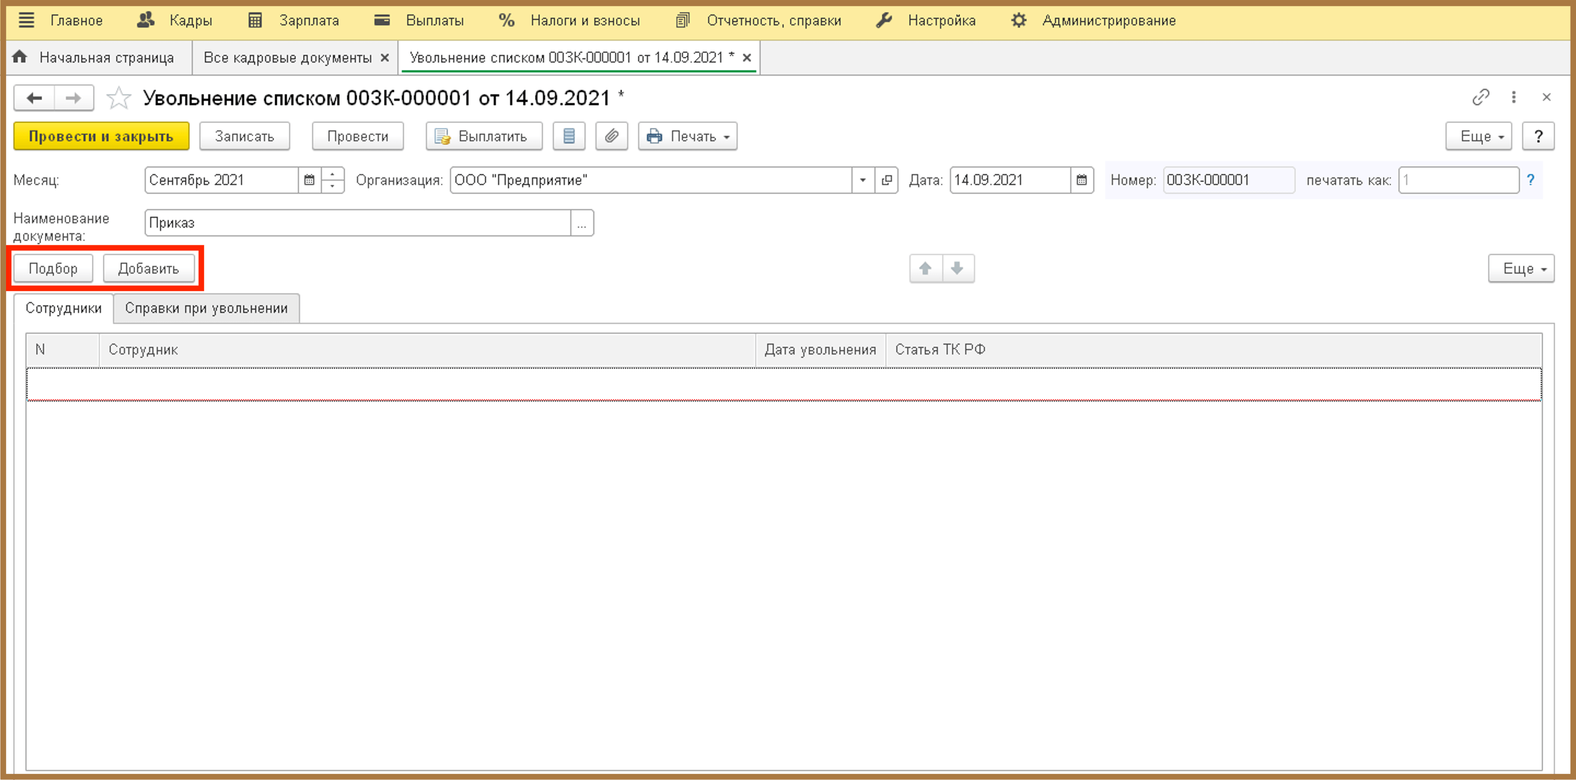The width and height of the screenshot is (1576, 780).
Task: Go forward with the right arrow
Action: [x=73, y=98]
